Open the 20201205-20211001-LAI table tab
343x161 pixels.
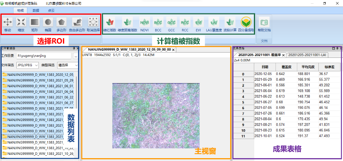[x=307, y=55]
